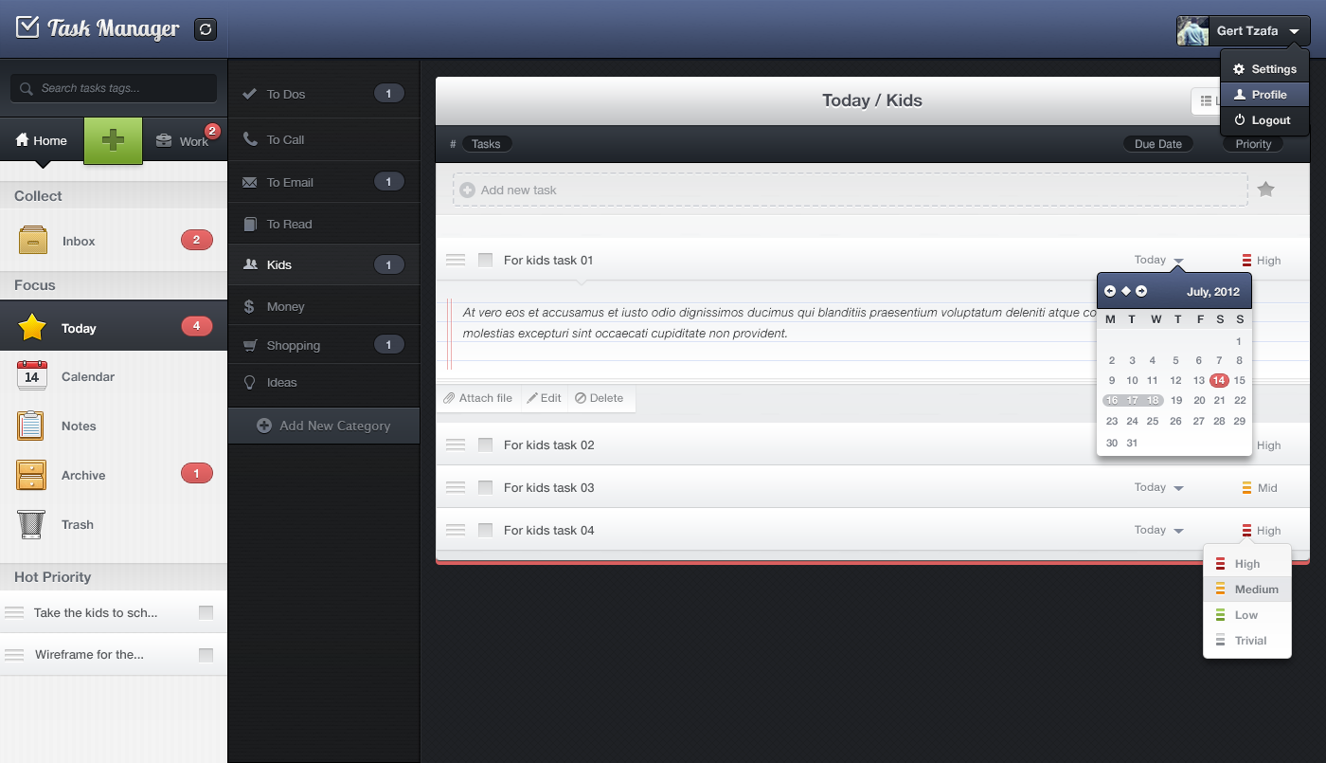
Task: Click the Delete button for task 01
Action: [x=600, y=398]
